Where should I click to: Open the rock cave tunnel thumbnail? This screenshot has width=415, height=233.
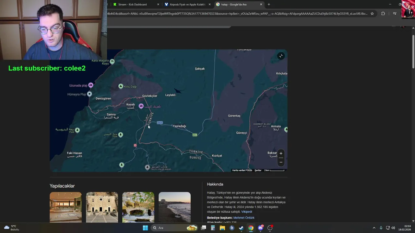click(138, 207)
